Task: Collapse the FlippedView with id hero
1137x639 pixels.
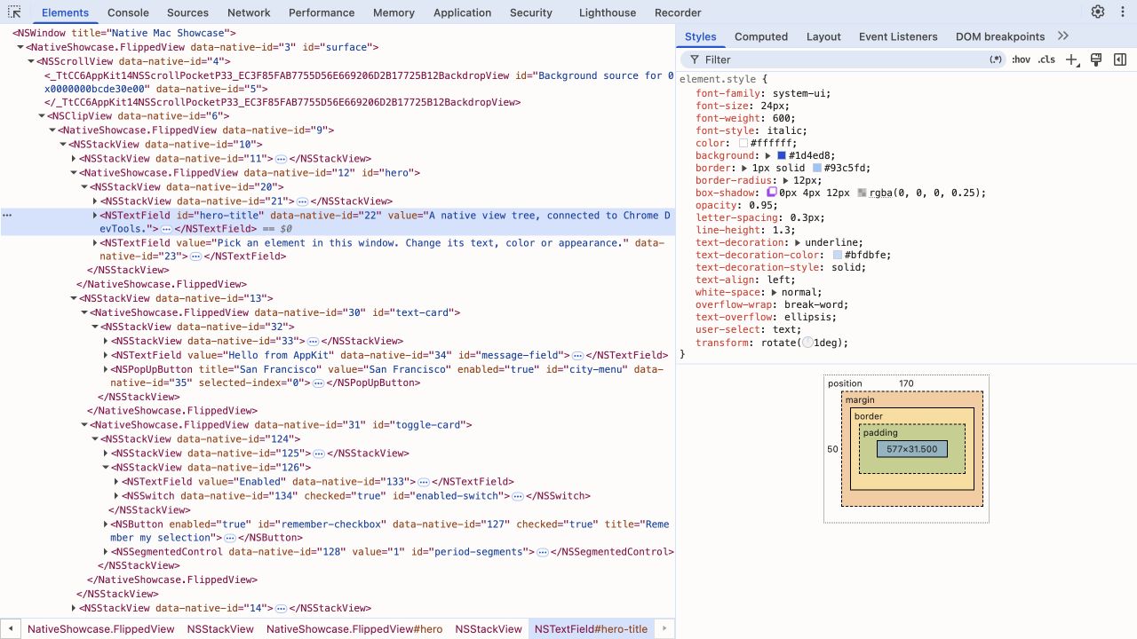Action: click(x=74, y=173)
